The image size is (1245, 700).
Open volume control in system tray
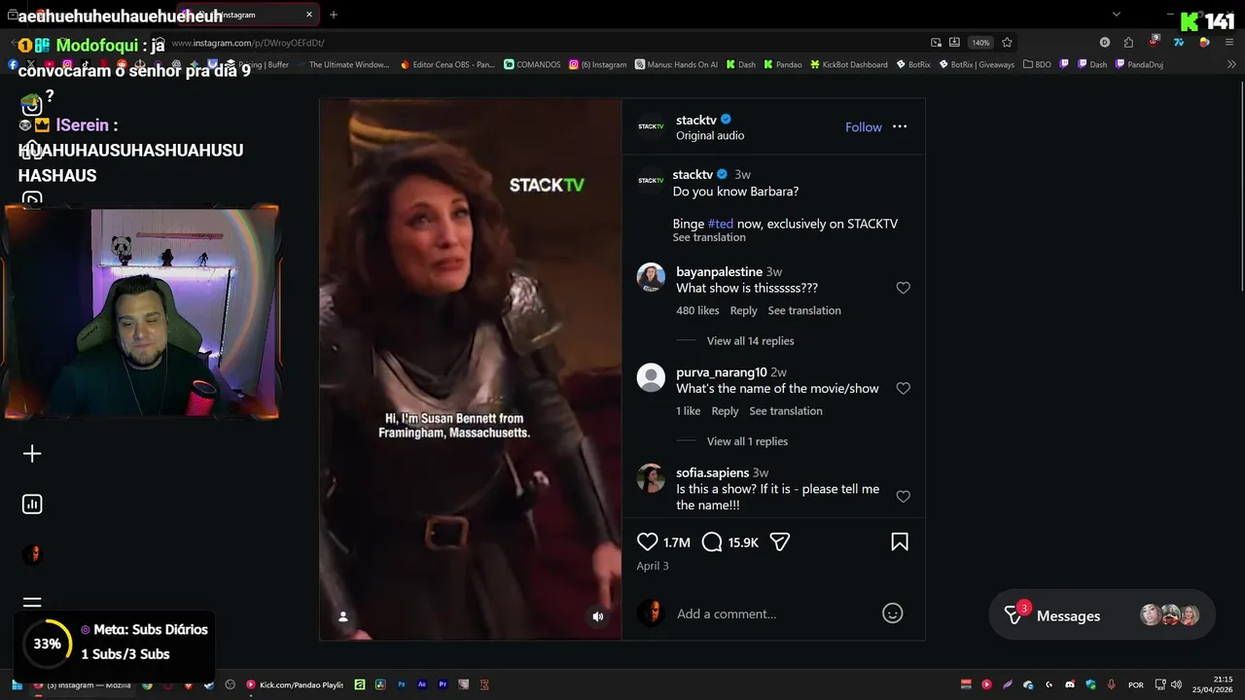pos(1176,684)
